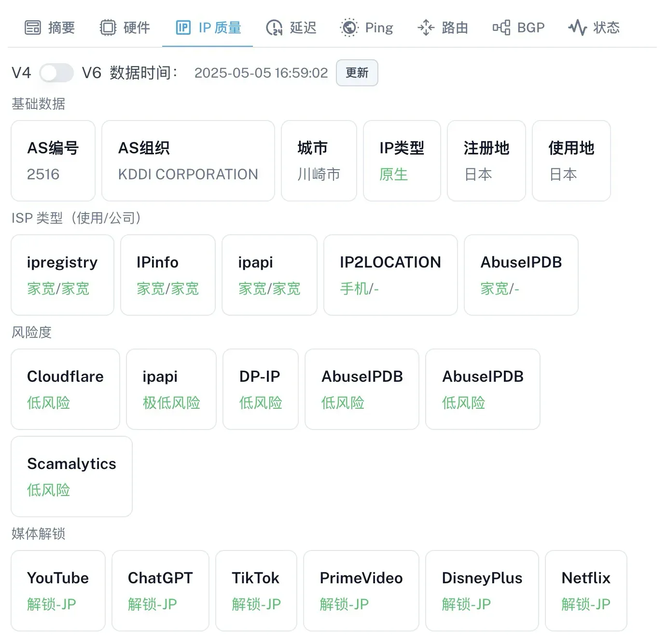667x644 pixels.
Task: Click the IPinfo 家宽/家宽 card
Action: pyautogui.click(x=168, y=275)
